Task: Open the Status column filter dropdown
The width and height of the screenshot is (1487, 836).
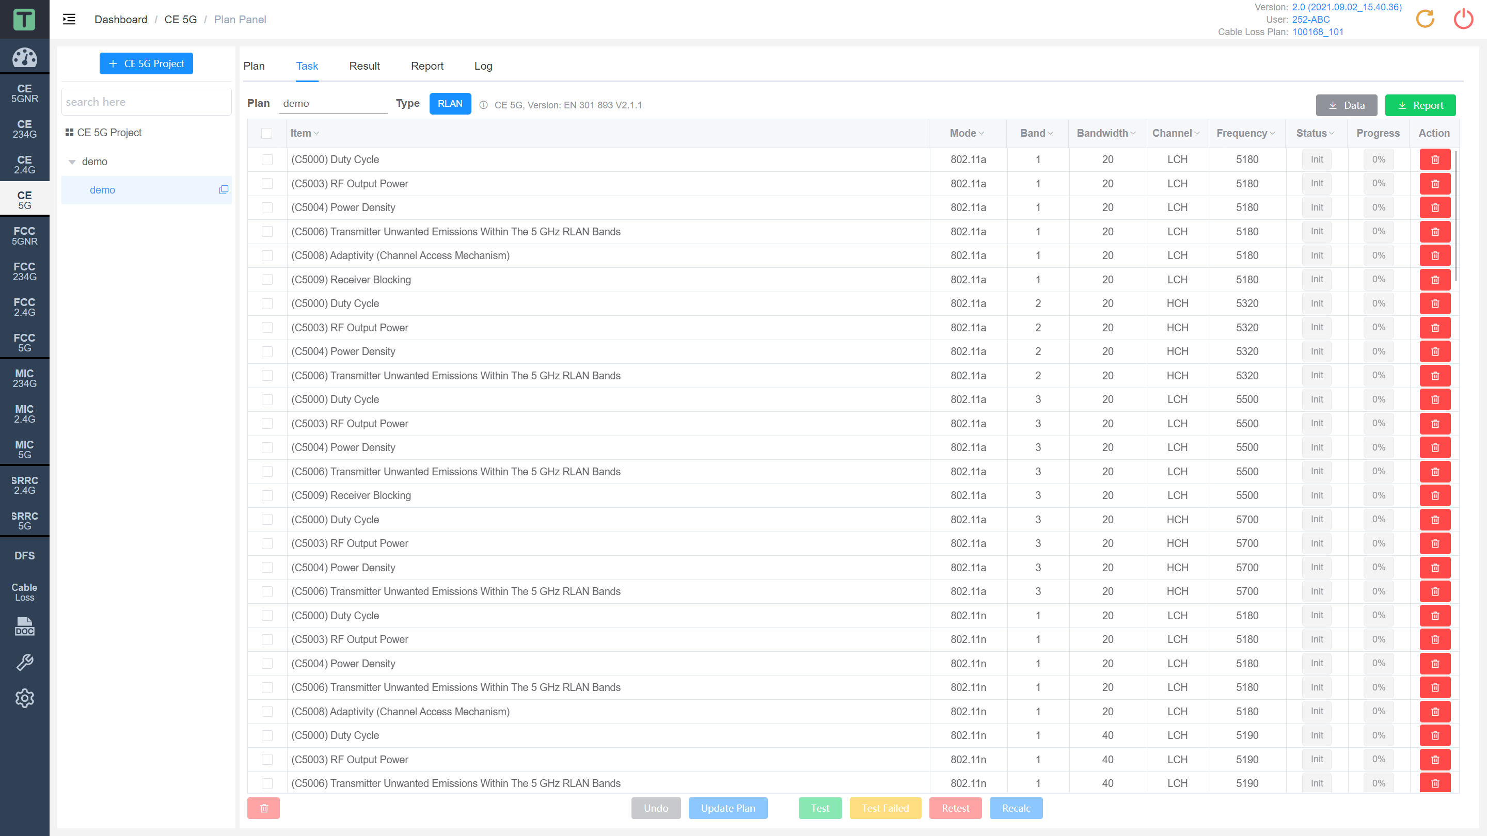Action: (x=1332, y=133)
